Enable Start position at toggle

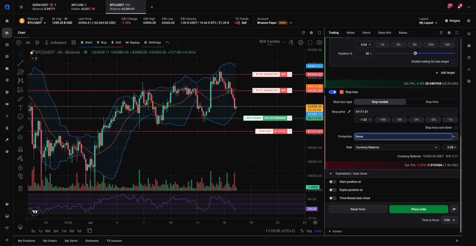click(x=333, y=182)
